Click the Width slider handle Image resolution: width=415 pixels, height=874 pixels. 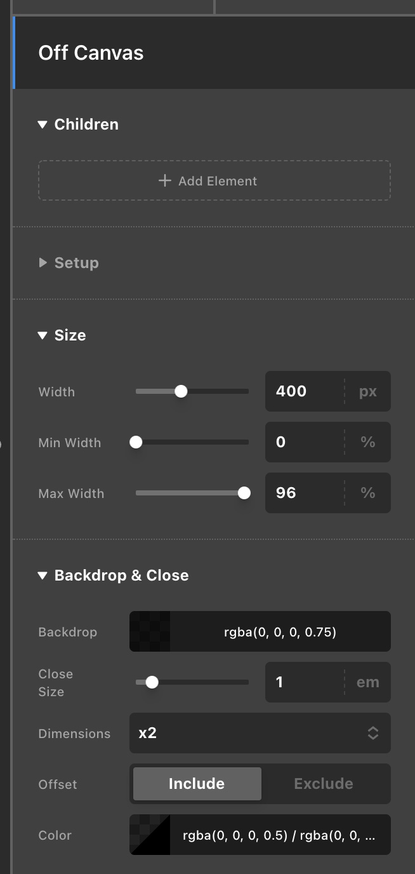181,391
